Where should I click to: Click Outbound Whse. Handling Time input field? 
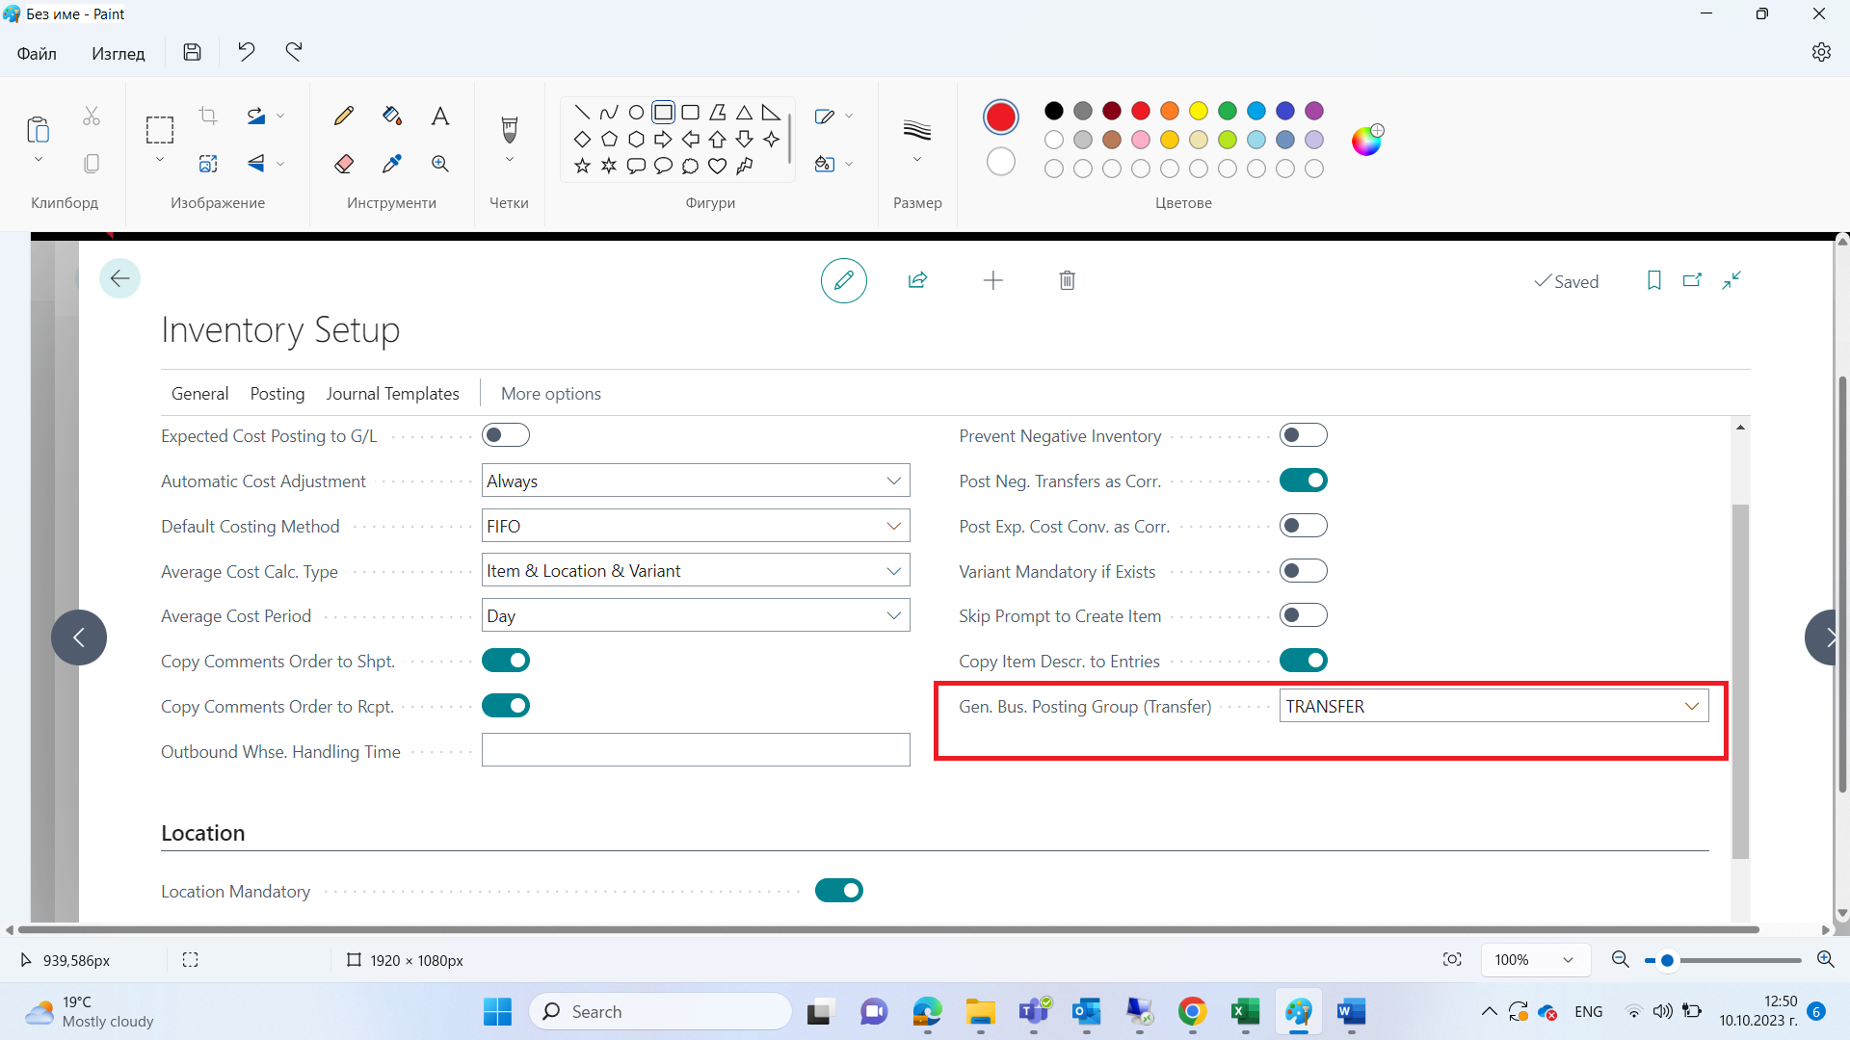click(x=695, y=750)
